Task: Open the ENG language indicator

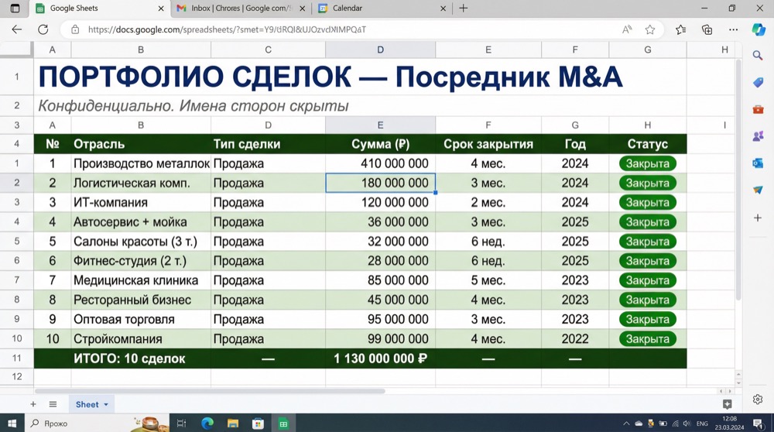Action: (702, 423)
